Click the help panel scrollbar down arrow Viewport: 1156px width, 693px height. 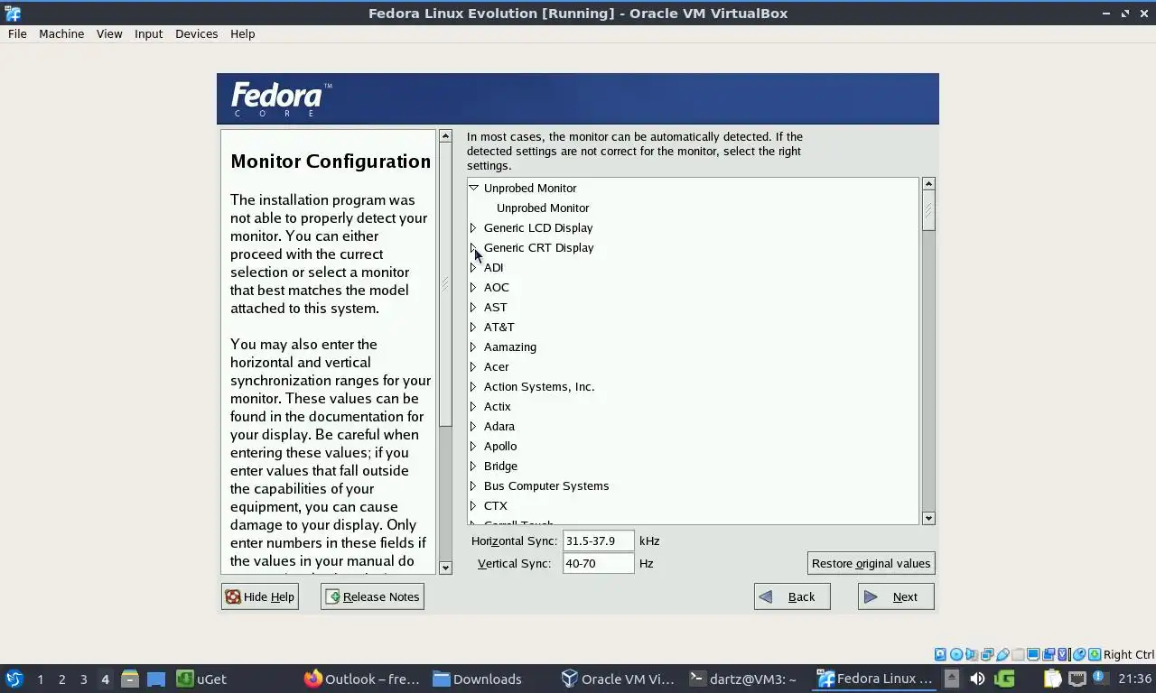[x=445, y=568]
